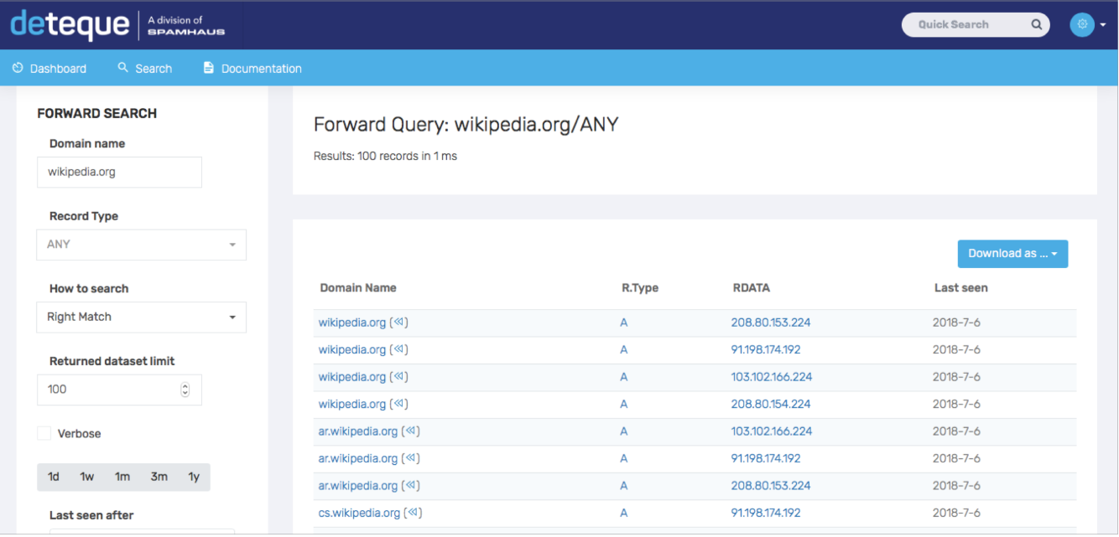Click the Dashboard gauge icon
Image resolution: width=1119 pixels, height=537 pixels.
pos(18,68)
